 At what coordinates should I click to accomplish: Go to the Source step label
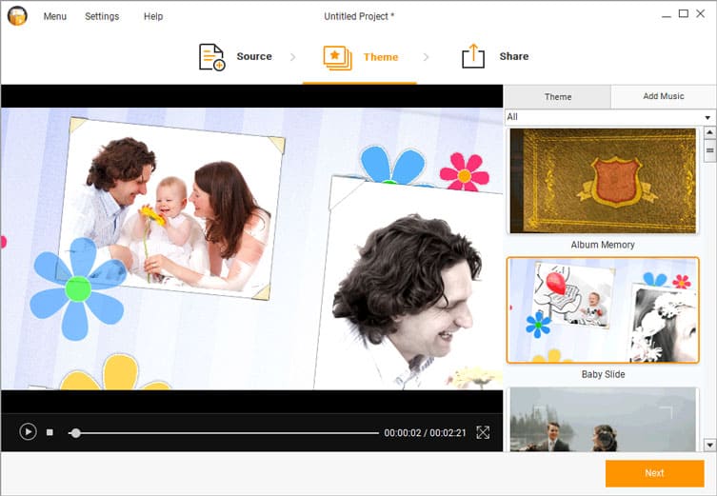(254, 56)
